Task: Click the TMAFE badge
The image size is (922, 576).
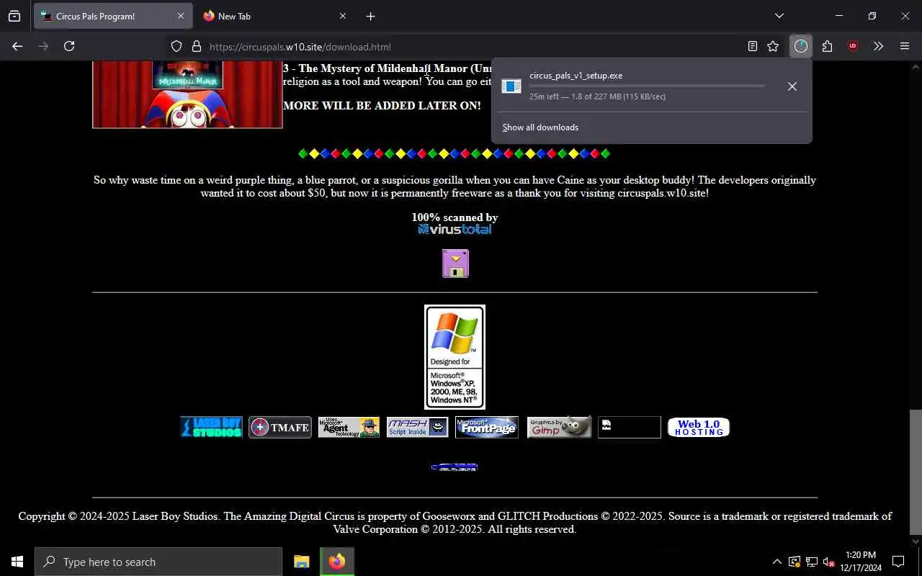Action: (x=280, y=427)
